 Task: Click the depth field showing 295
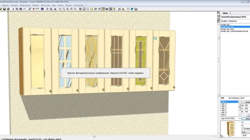[x=247, y=108]
